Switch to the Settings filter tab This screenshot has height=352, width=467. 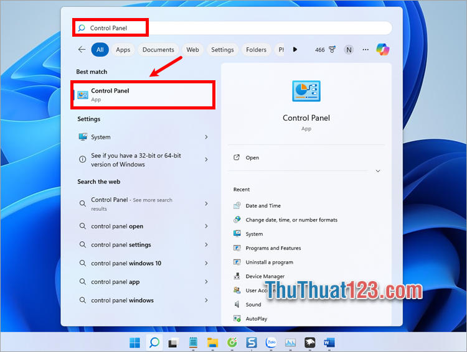click(222, 50)
